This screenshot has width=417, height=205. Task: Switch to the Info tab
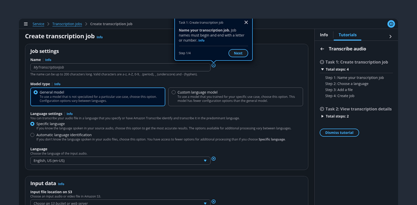[x=324, y=35]
